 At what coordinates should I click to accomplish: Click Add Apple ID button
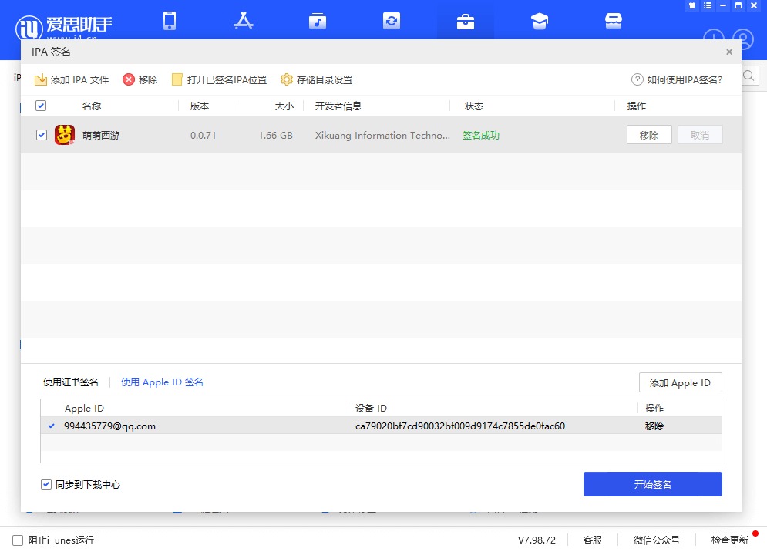tap(681, 382)
